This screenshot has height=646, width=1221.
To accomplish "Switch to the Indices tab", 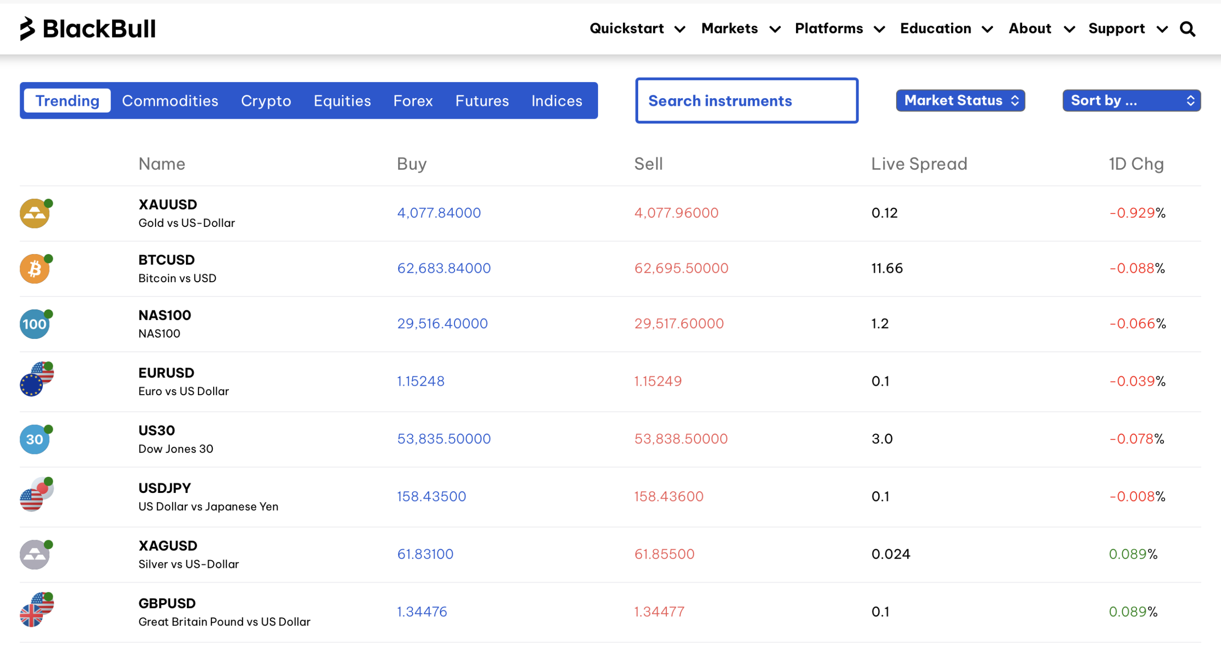I will [x=557, y=101].
